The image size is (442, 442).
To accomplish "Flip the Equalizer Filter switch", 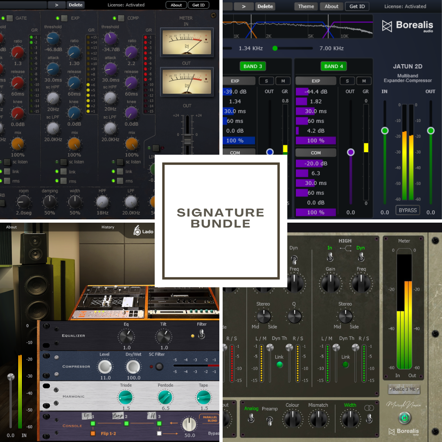I will pos(201,335).
